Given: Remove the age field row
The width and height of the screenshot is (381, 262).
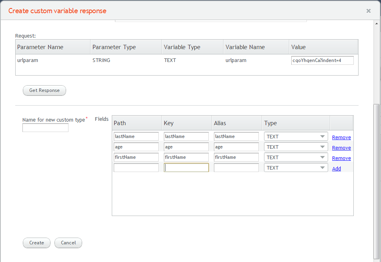Looking at the screenshot, I should pyautogui.click(x=341, y=148).
